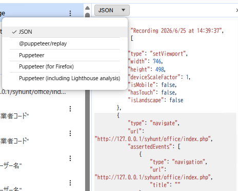The image size is (238, 191).
Task: Click the height value 498
Action: (160, 69)
